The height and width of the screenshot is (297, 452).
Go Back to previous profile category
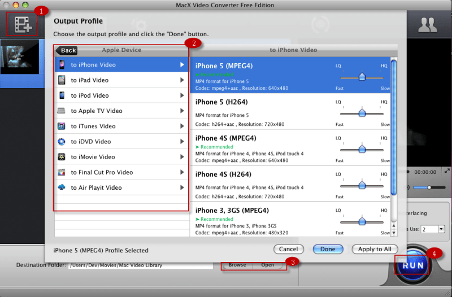[66, 50]
